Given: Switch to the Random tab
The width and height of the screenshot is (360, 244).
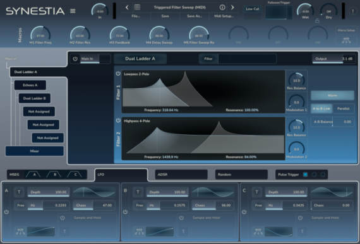Looking at the screenshot, I should pyautogui.click(x=241, y=175).
